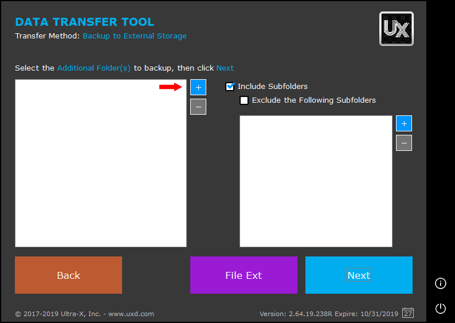This screenshot has width=455, height=323.
Task: Open the File Ext settings button
Action: pos(244,275)
